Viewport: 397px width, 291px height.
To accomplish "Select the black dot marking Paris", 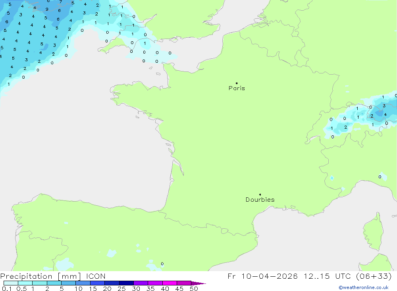I will [x=237, y=83].
